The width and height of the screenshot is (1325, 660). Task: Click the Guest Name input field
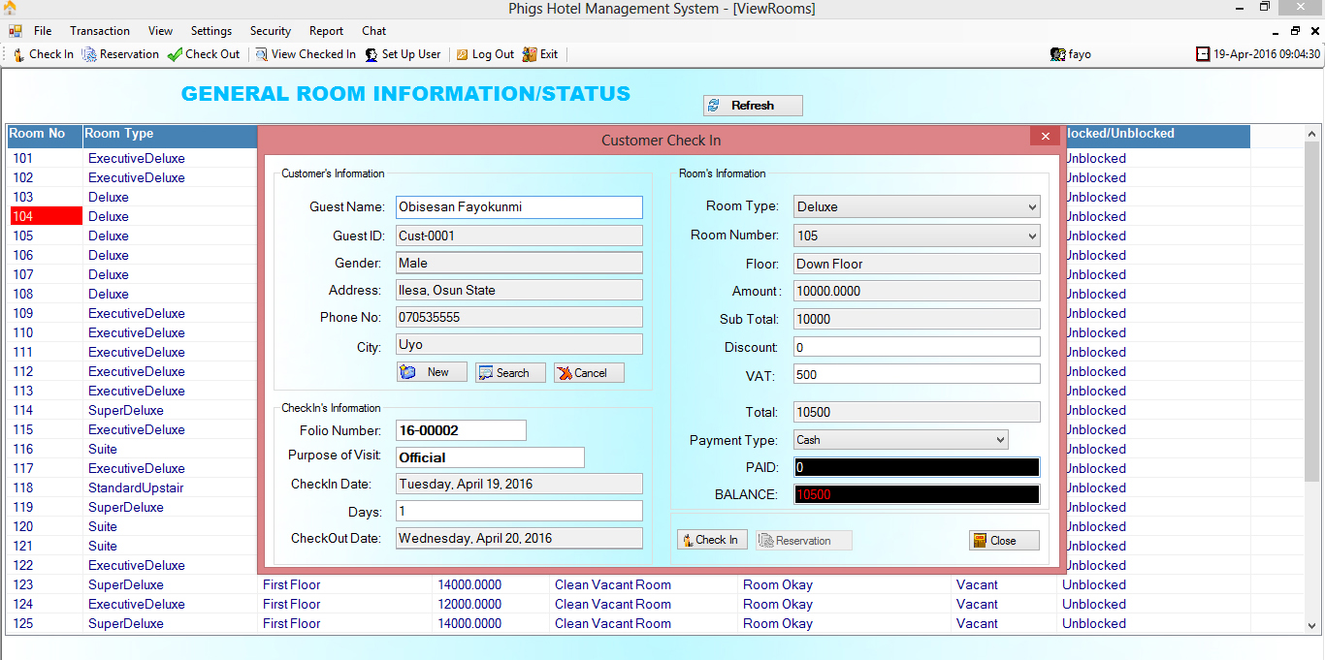pos(519,207)
